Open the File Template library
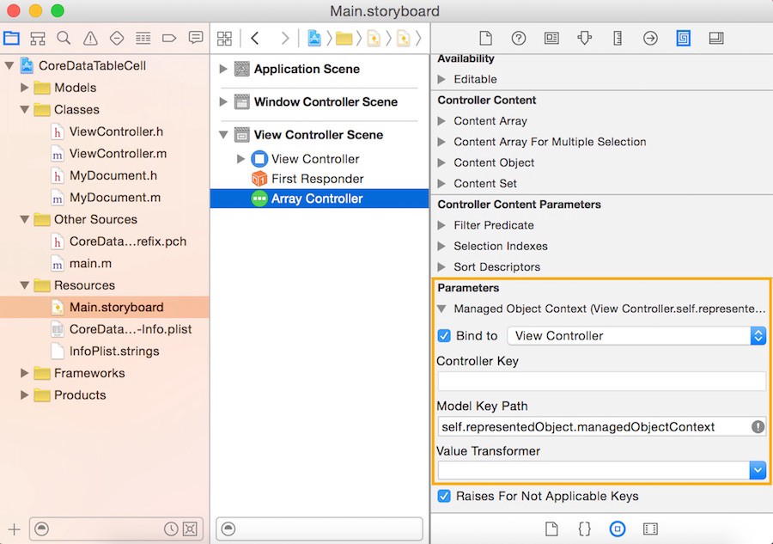This screenshot has width=773, height=544. click(x=551, y=529)
